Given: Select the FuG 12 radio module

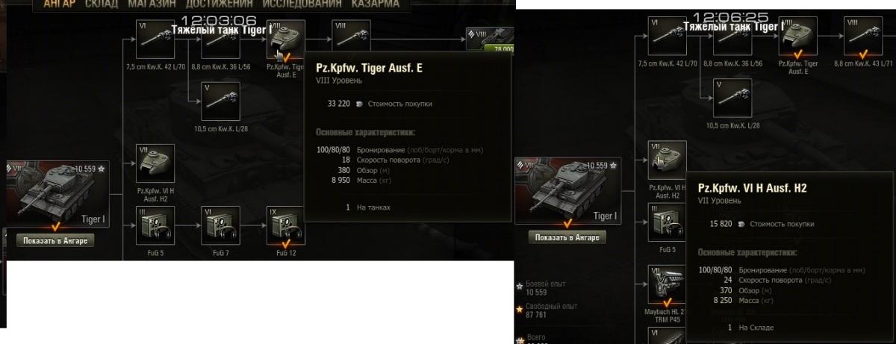Looking at the screenshot, I should 285,226.
